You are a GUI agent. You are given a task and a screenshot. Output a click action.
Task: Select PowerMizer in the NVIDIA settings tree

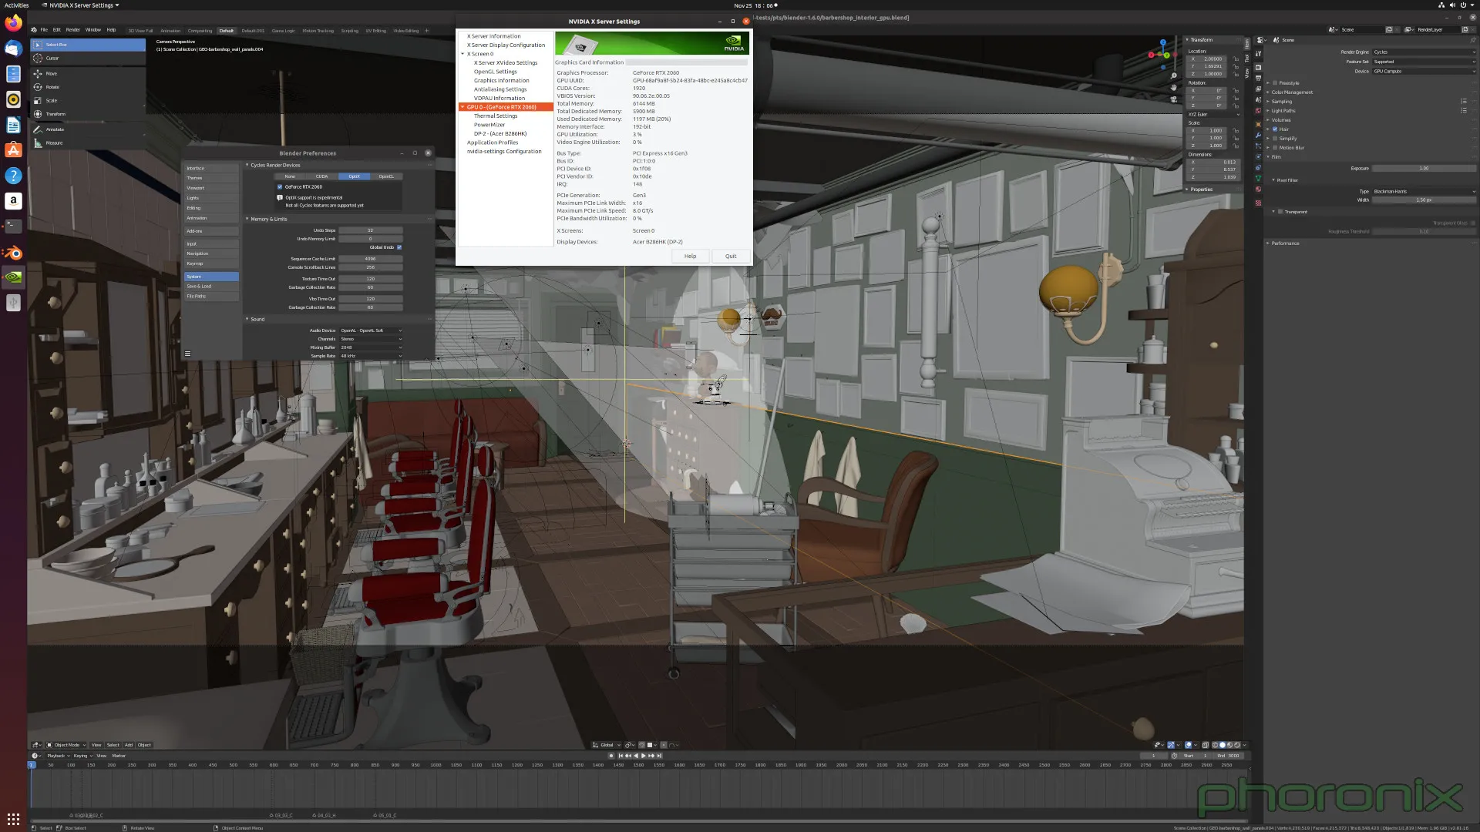(x=489, y=125)
